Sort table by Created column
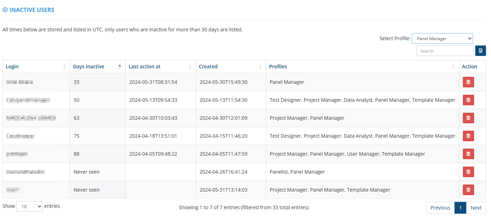This screenshot has width=491, height=218. click(231, 67)
